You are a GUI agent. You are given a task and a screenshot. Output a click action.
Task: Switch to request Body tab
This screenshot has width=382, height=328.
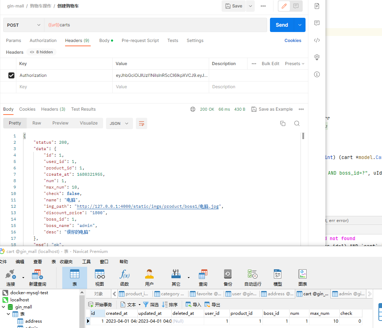click(106, 41)
